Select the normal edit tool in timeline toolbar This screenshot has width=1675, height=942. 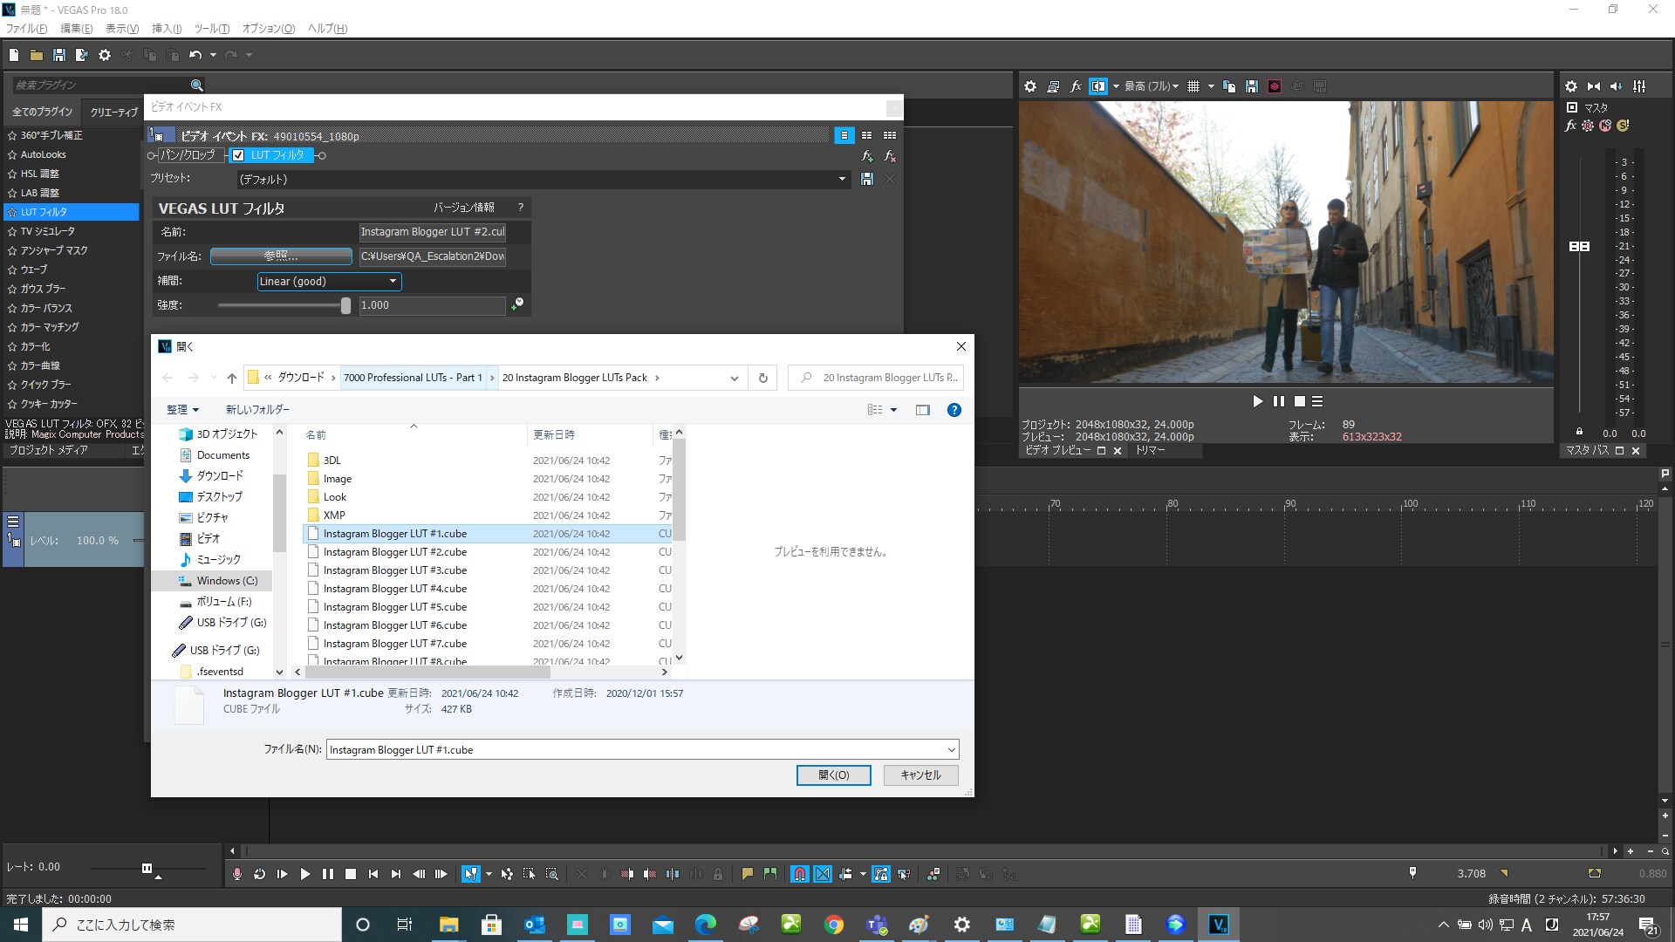click(470, 874)
